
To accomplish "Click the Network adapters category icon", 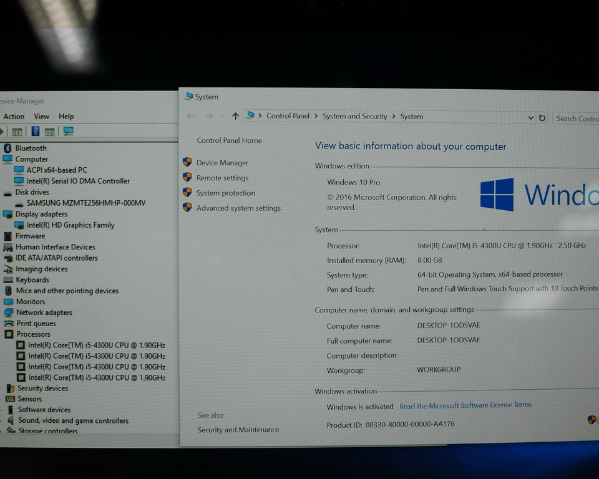I will tap(8, 312).
